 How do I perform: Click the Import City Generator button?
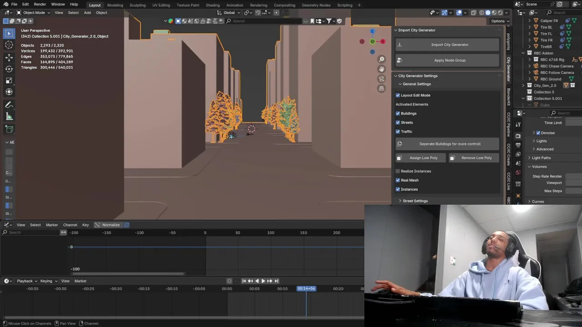point(447,45)
